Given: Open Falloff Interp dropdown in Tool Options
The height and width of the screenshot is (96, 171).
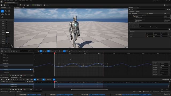Looking at the screenshot, I should 164,75.
